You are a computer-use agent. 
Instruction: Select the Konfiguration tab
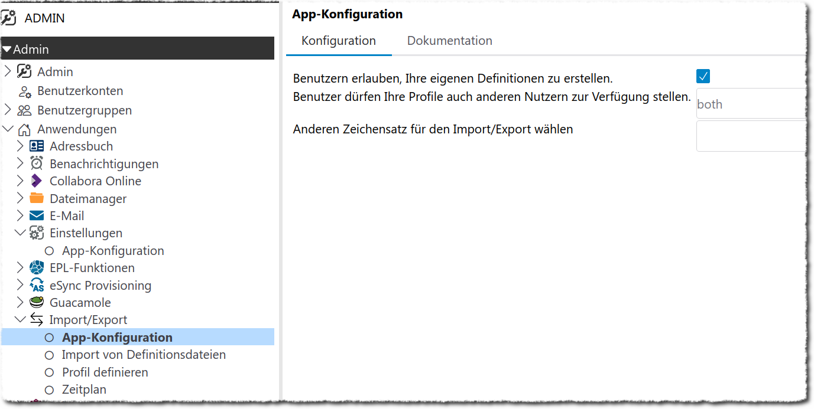[x=339, y=41]
